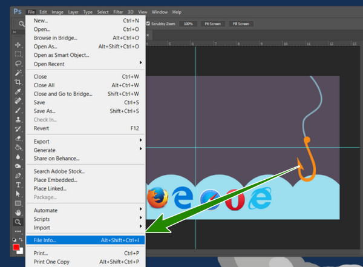
Task: Open the View menu
Action: 142,12
